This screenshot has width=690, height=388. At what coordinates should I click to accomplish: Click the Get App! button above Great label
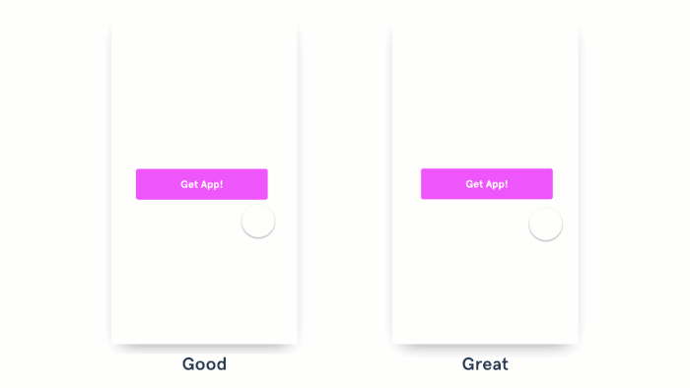coord(487,184)
